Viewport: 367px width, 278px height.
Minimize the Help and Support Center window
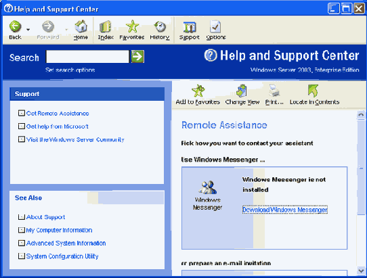(333, 9)
